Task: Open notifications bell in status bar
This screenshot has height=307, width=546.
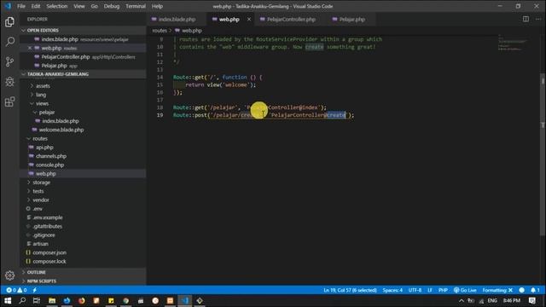Action: tap(535, 290)
